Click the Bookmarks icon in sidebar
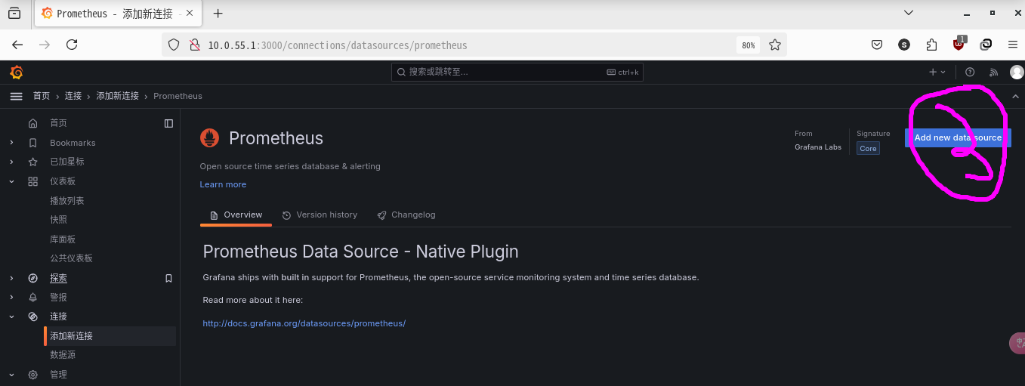 pyautogui.click(x=32, y=143)
